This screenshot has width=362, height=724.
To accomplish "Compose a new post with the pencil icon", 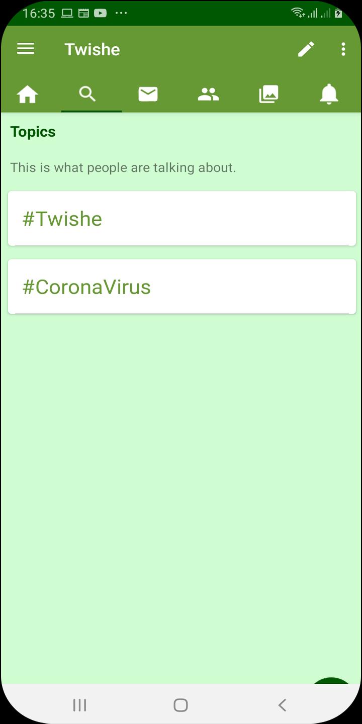I will tap(306, 49).
